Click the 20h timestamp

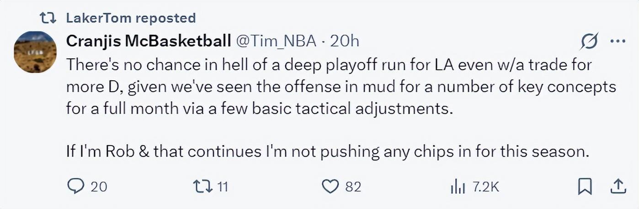(344, 41)
